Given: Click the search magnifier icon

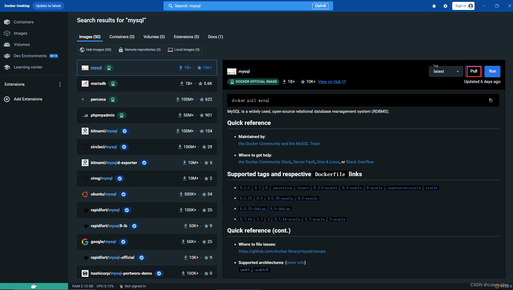Looking at the screenshot, I should click(170, 6).
